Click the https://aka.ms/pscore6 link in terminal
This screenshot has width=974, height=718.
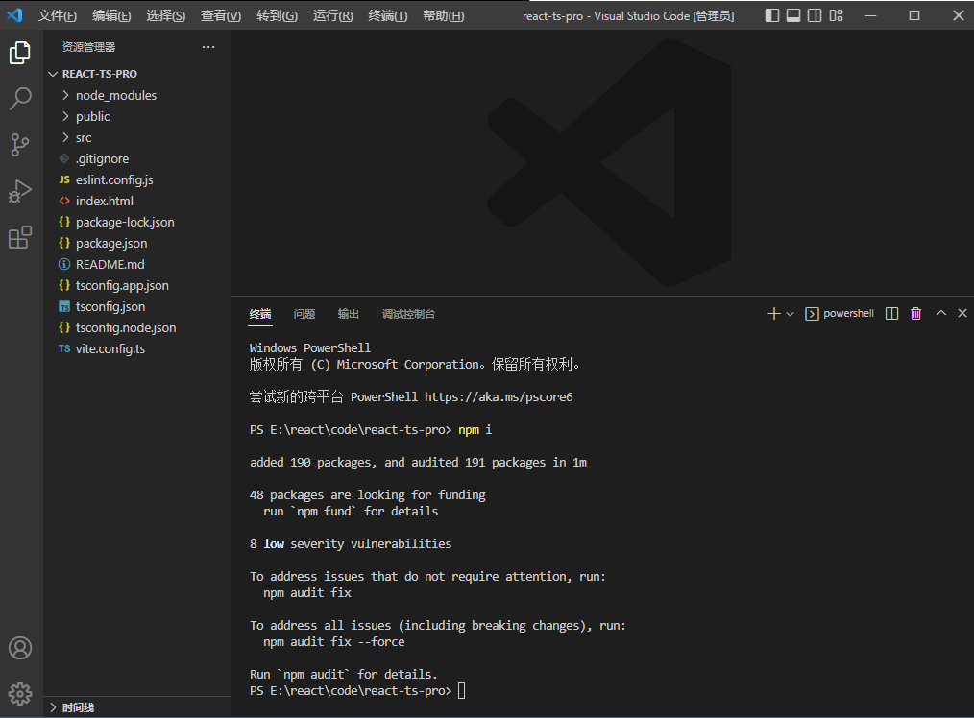pos(499,396)
